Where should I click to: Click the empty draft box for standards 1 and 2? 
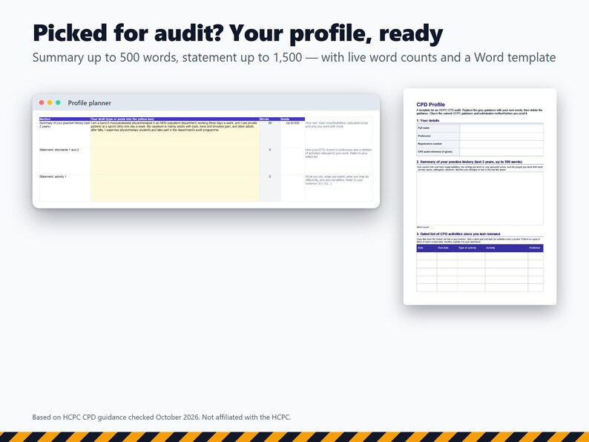(174, 161)
